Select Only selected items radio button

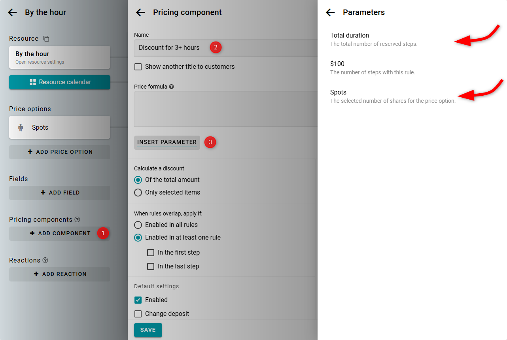138,193
